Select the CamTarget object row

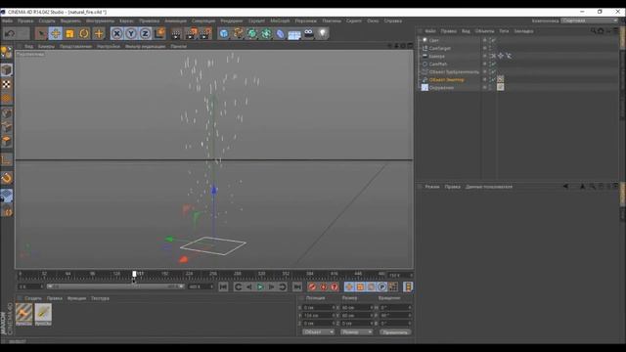pos(439,48)
